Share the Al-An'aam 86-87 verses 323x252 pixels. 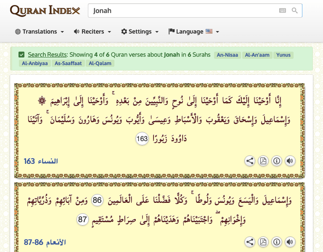(250, 242)
